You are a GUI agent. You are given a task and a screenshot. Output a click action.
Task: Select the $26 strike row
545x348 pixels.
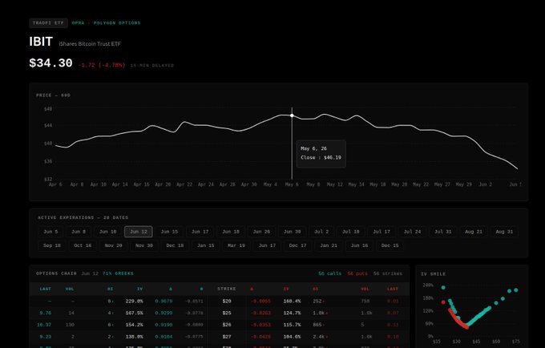click(220, 325)
